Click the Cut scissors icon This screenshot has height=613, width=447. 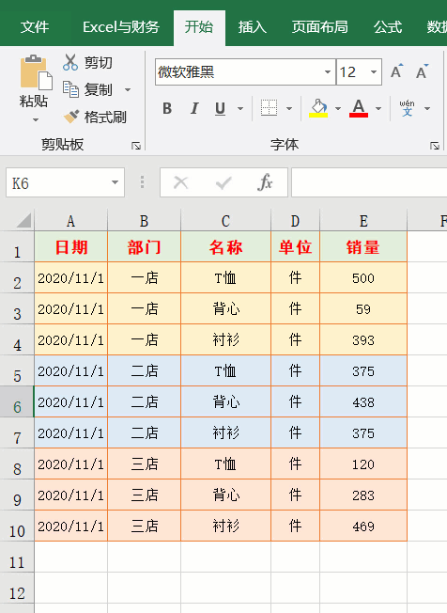tap(70, 62)
